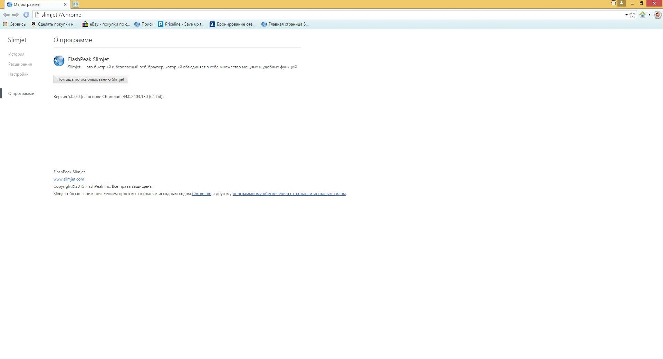Viewport: 663px width, 359px height.
Task: Open 'программному обеспечению с открытым исходным кодом' link
Action: (289, 194)
